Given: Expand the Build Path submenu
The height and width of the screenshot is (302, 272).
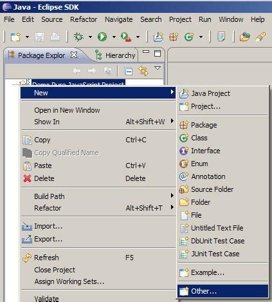Looking at the screenshot, I should (98, 196).
